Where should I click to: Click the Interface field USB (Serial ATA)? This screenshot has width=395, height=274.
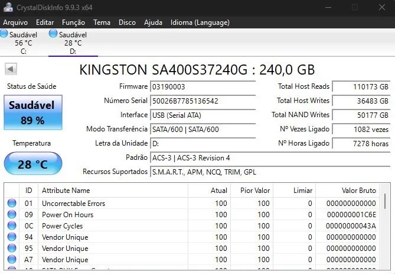(203, 115)
